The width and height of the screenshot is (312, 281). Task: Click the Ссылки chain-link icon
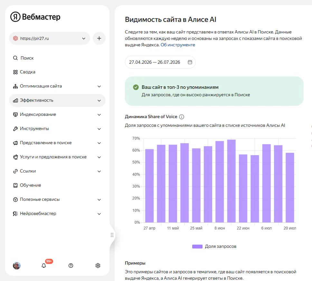pos(15,171)
